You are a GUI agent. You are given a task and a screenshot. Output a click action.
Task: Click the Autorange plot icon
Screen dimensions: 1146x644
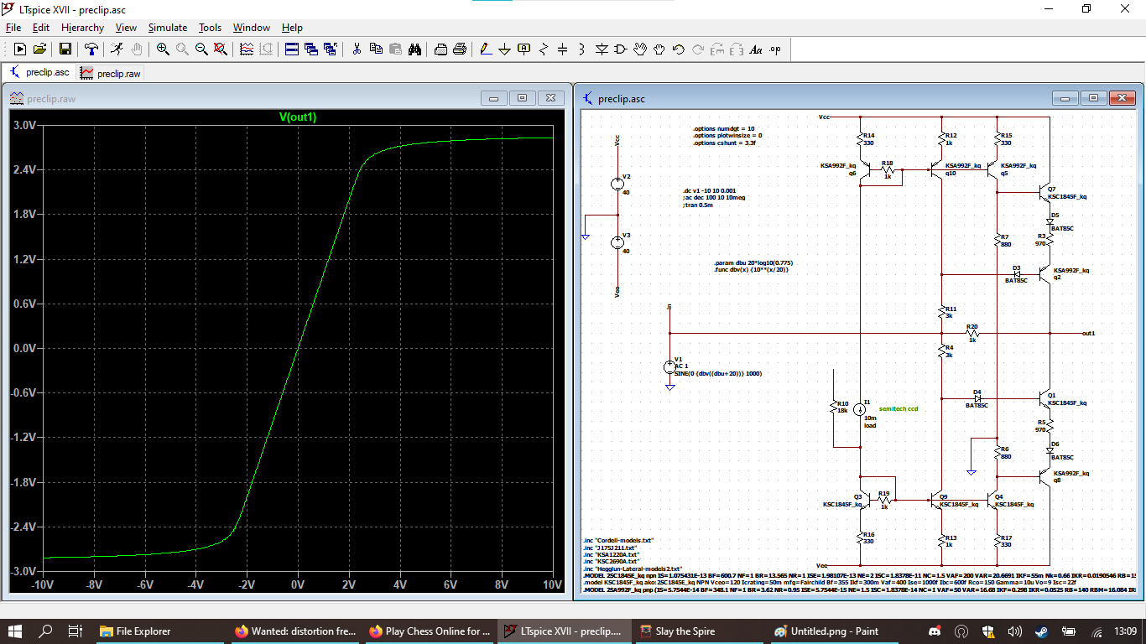click(247, 49)
